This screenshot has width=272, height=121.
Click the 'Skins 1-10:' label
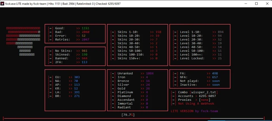pos(128,32)
